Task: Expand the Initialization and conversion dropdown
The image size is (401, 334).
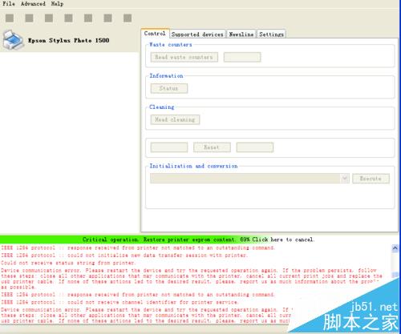Action: tap(345, 178)
